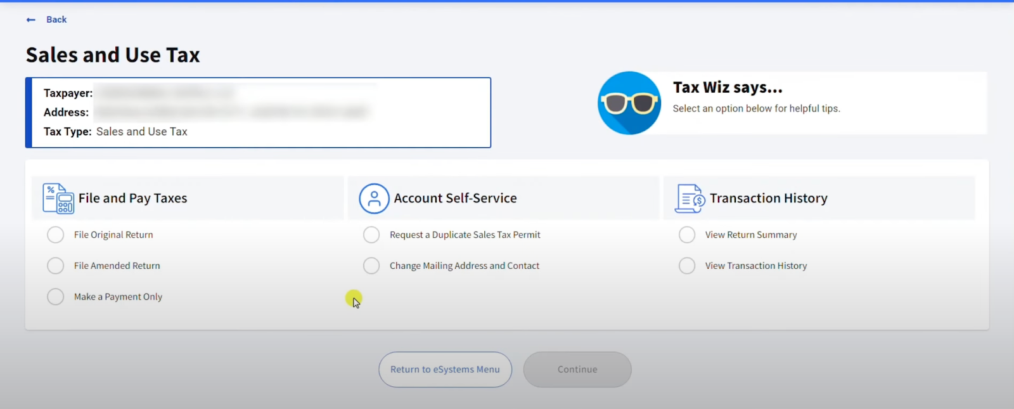Select the View Return Summary radio button

pyautogui.click(x=687, y=235)
